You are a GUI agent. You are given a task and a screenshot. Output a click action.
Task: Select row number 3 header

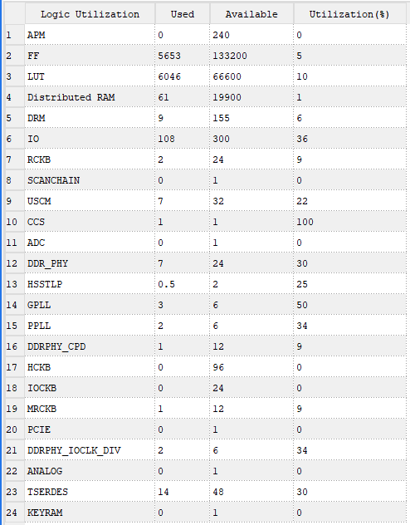click(15, 76)
